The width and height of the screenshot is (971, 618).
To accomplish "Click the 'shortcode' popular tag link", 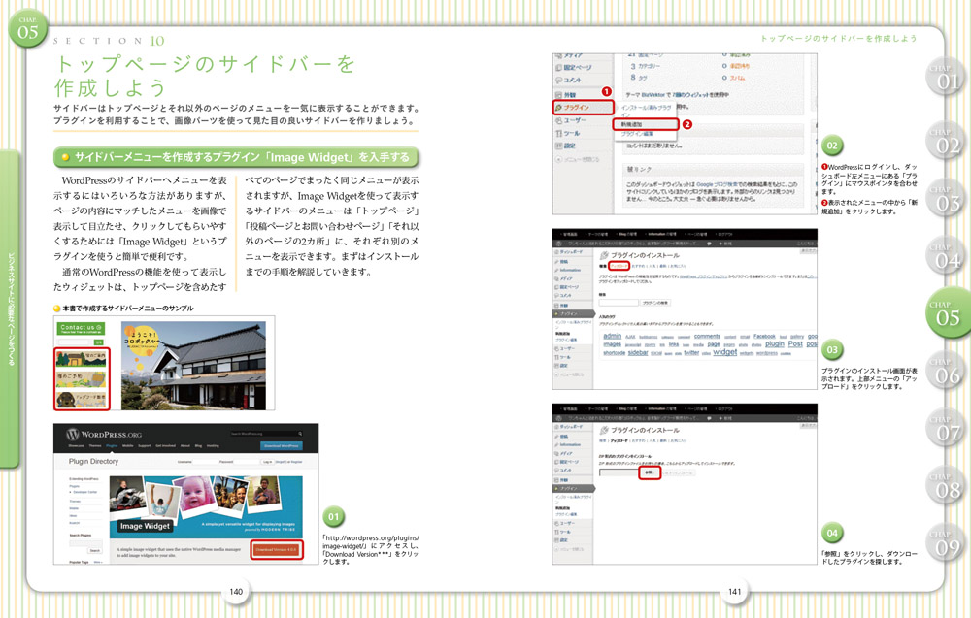I will [x=614, y=352].
